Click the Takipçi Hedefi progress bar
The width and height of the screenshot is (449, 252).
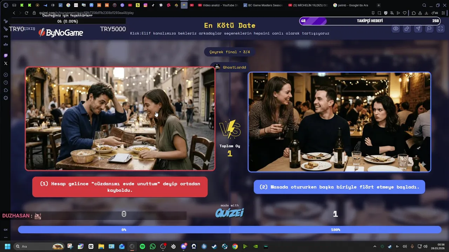tap(370, 21)
